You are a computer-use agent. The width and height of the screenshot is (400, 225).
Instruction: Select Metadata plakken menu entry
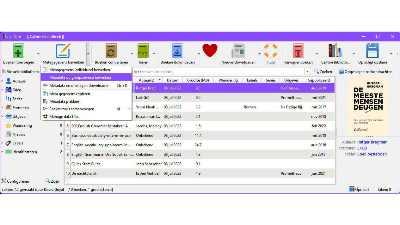(86, 101)
